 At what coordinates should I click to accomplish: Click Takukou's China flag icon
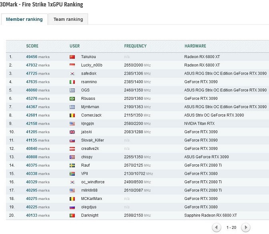point(72,57)
